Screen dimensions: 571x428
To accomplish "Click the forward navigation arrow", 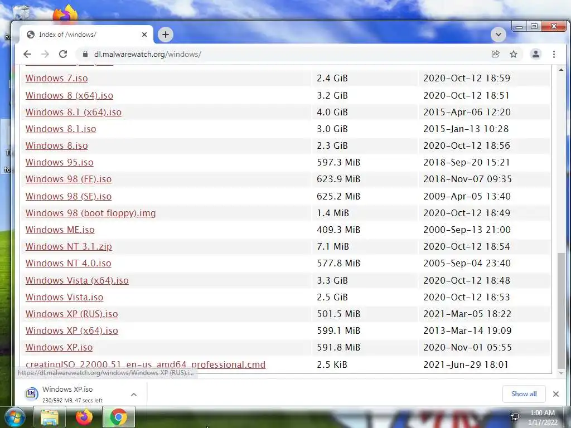I will coord(45,54).
